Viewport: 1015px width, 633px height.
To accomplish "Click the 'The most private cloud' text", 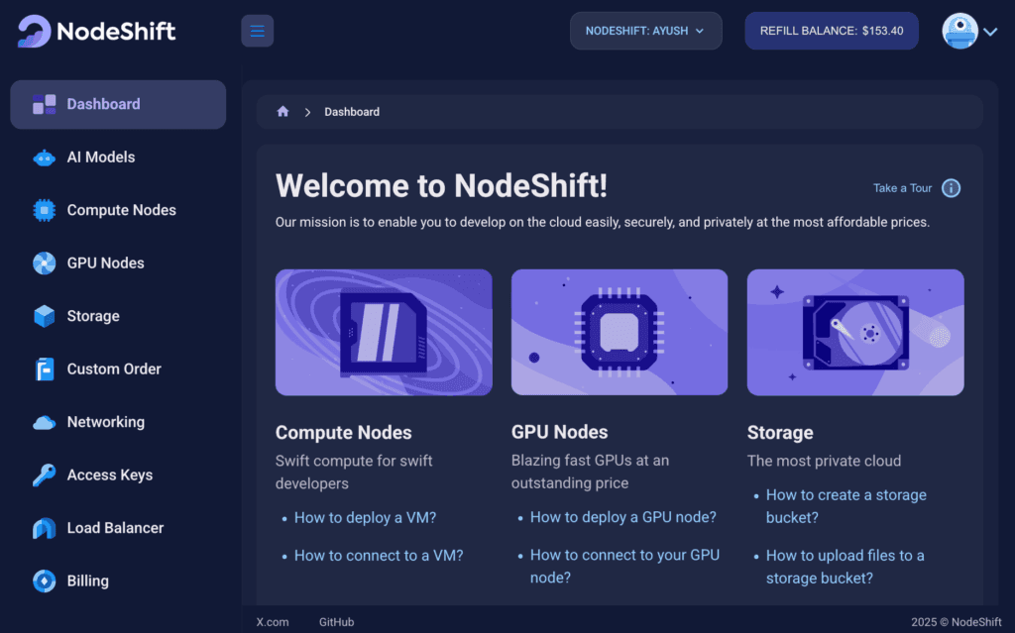I will pyautogui.click(x=824, y=461).
